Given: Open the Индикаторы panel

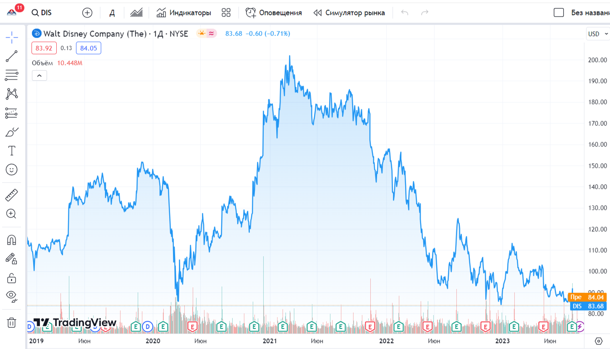Looking at the screenshot, I should (x=184, y=13).
